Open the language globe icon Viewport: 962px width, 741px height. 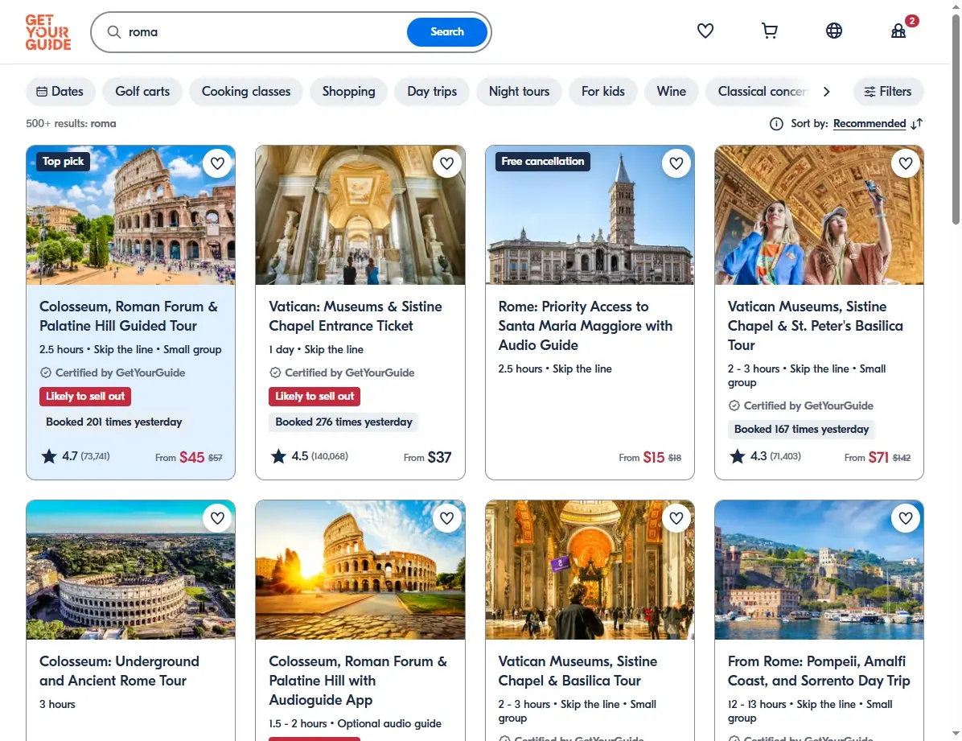click(834, 31)
